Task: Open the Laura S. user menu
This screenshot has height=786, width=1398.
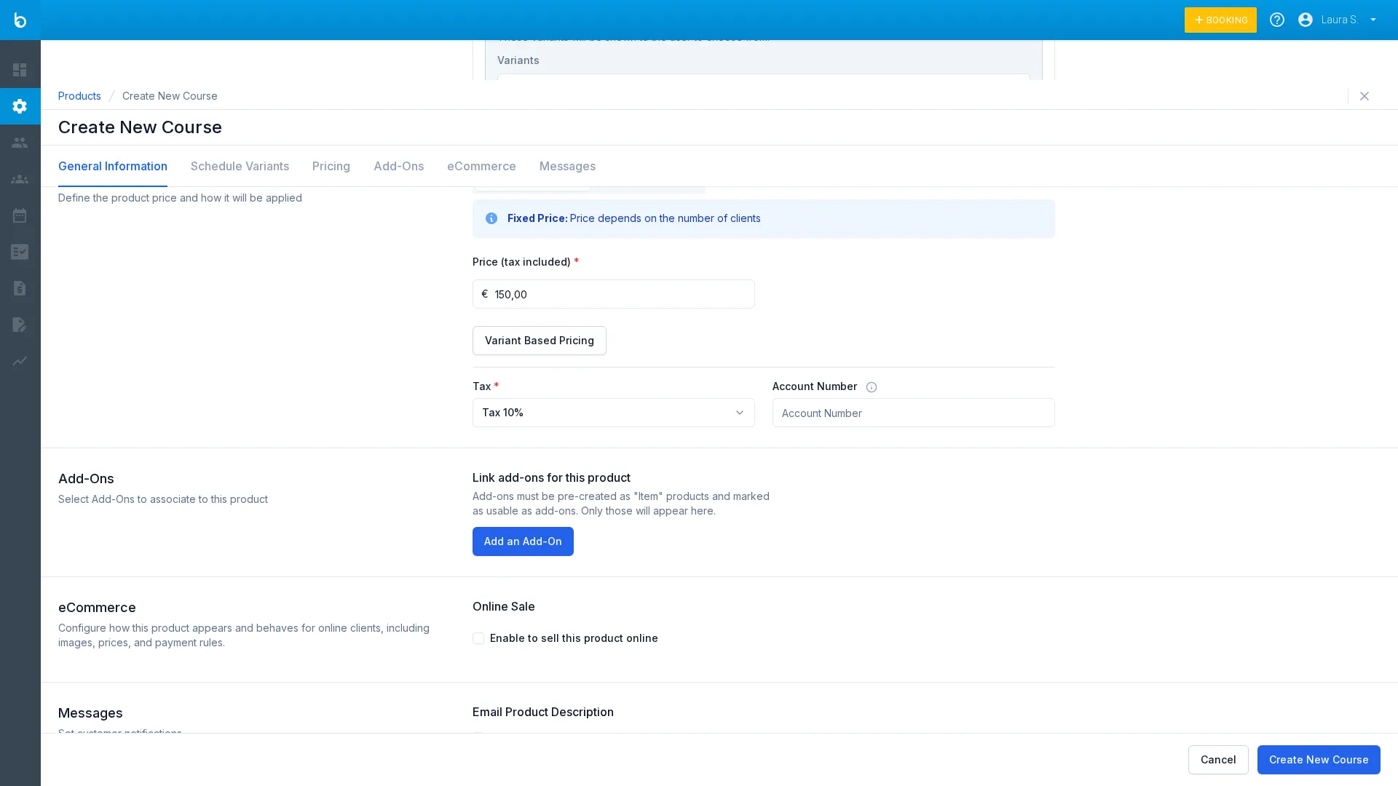Action: click(x=1338, y=20)
